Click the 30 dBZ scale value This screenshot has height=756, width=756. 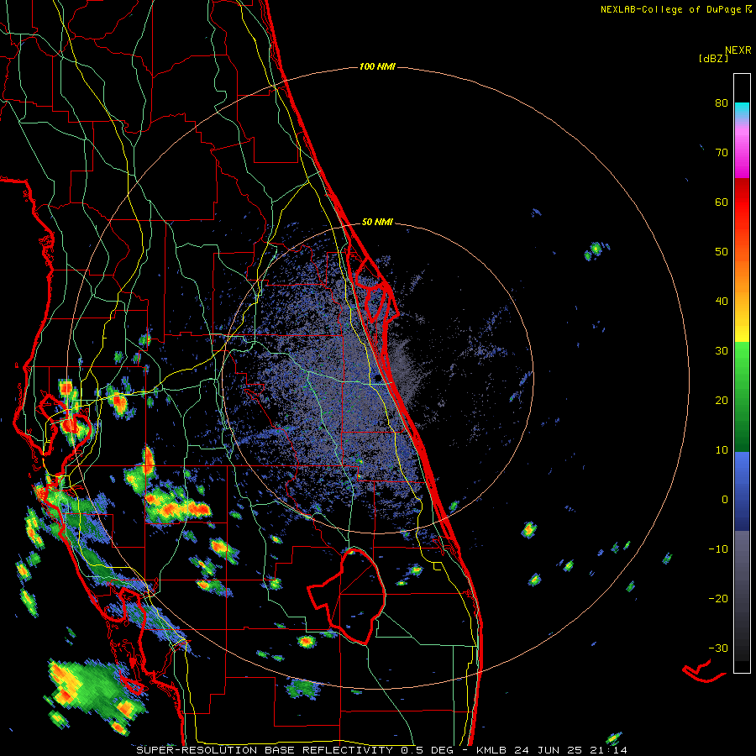coord(722,351)
